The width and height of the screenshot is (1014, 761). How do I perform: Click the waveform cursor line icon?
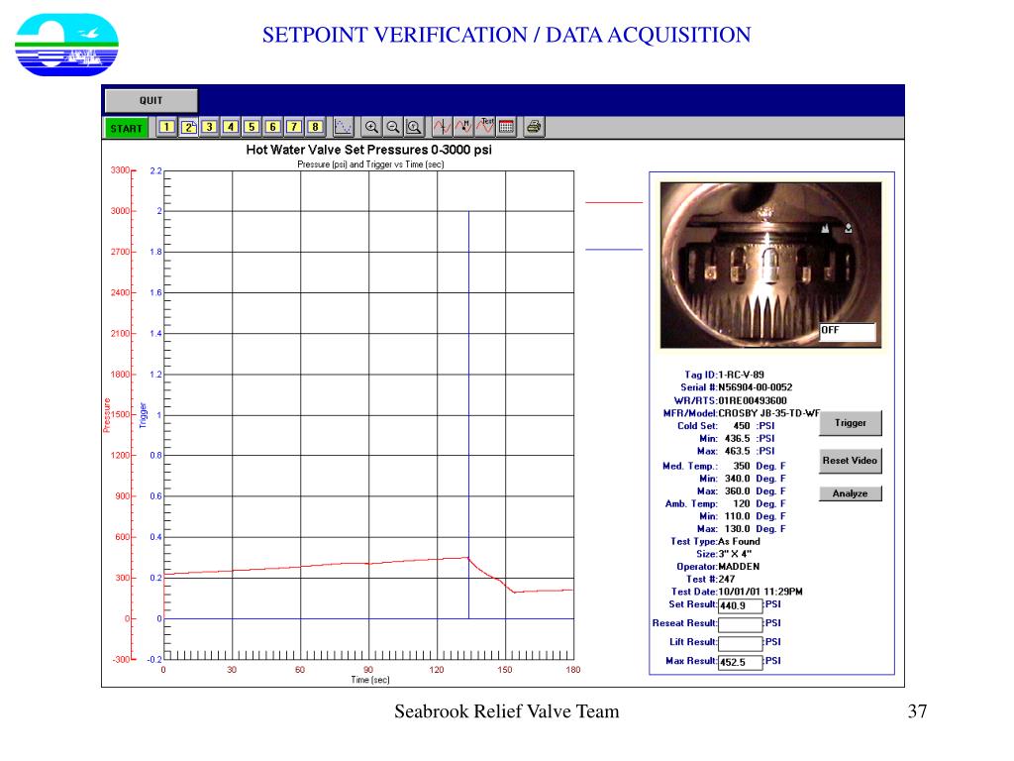(x=443, y=127)
